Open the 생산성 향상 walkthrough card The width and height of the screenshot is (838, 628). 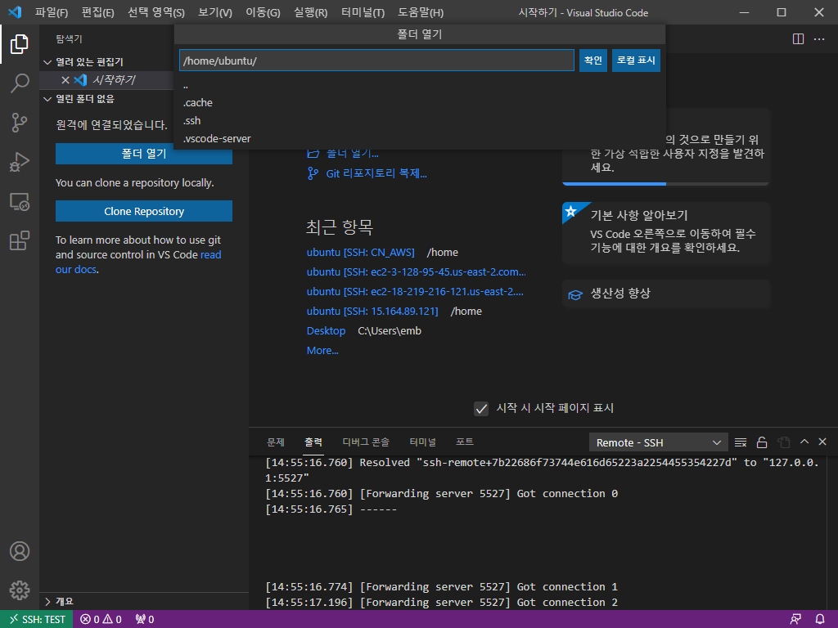pyautogui.click(x=666, y=294)
